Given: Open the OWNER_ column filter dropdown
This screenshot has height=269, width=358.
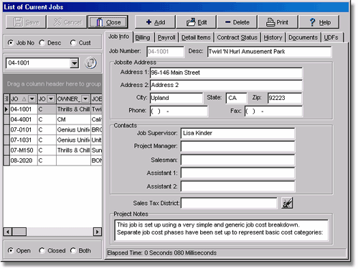Looking at the screenshot, I should click(x=85, y=99).
